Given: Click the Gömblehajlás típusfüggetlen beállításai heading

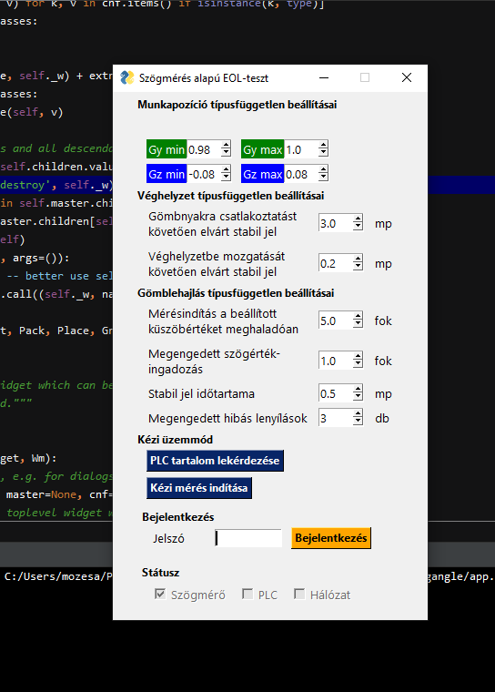Looking at the screenshot, I should (236, 293).
